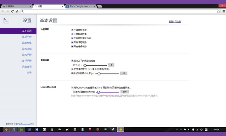
Task: Uncheck 开启鼠标手势 checkbox
Action: (72, 30)
